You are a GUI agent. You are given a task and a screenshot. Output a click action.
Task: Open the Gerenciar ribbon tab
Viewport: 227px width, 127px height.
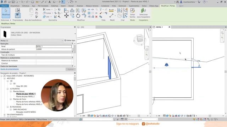[122, 6]
